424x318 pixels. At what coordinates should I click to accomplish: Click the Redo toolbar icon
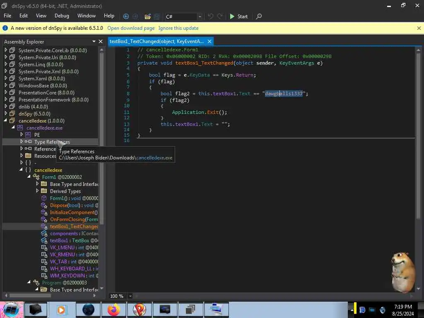(x=220, y=17)
